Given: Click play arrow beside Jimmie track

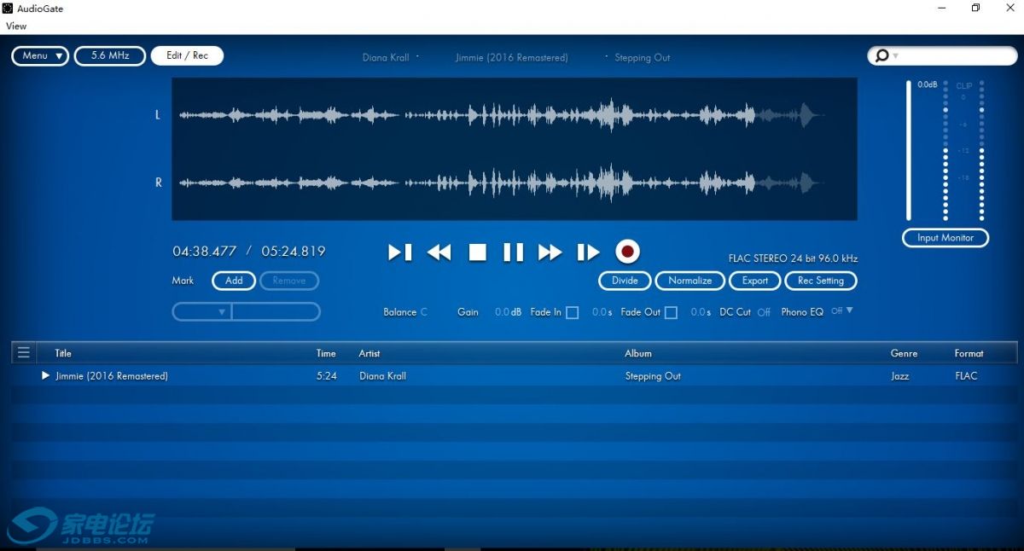Looking at the screenshot, I should click(x=46, y=375).
